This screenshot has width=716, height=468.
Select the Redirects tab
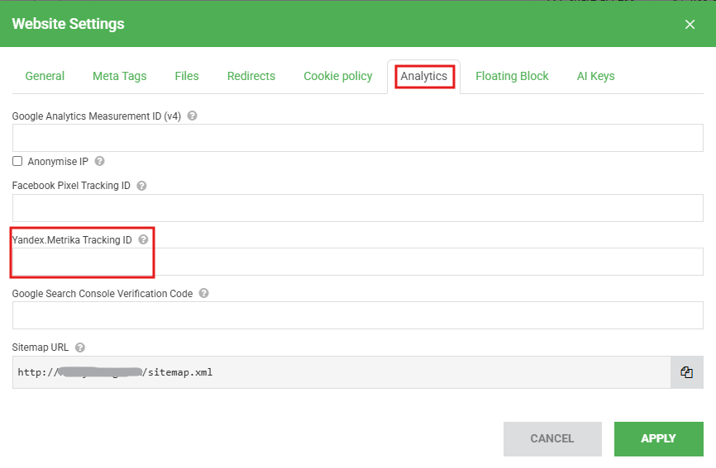click(251, 76)
